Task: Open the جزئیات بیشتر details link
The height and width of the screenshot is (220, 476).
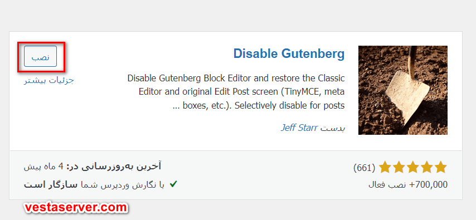Action: point(49,81)
